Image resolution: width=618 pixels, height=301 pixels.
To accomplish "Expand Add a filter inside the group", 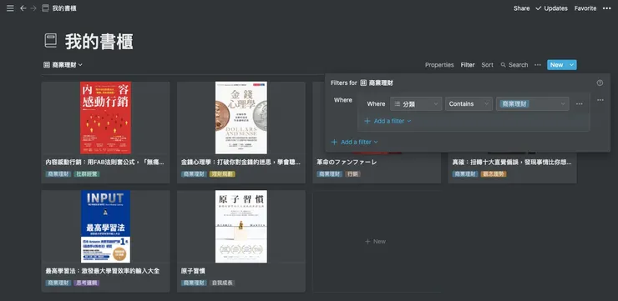I will (x=388, y=121).
